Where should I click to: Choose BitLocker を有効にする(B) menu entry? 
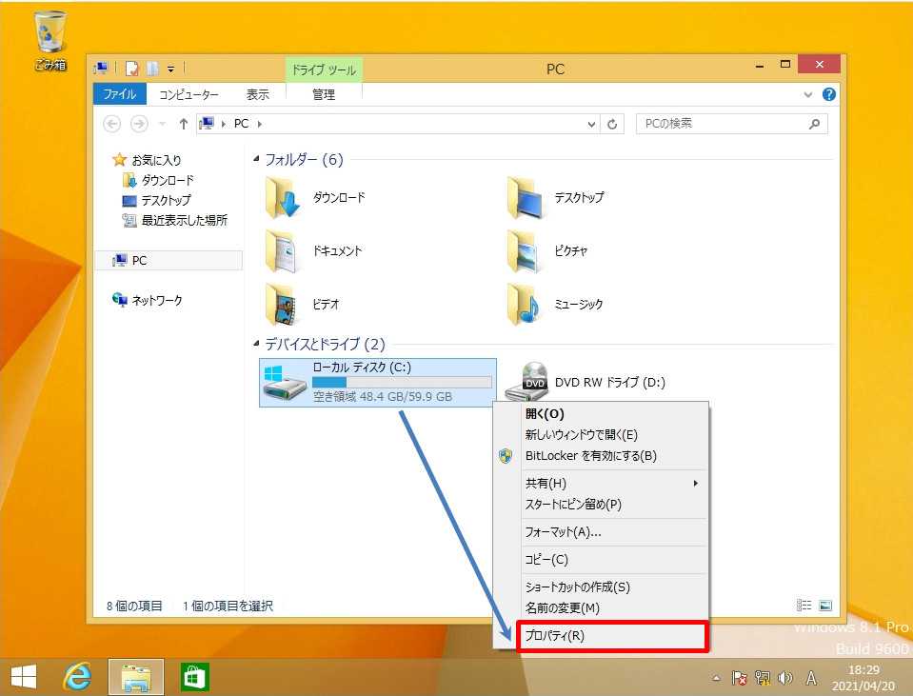(x=601, y=455)
